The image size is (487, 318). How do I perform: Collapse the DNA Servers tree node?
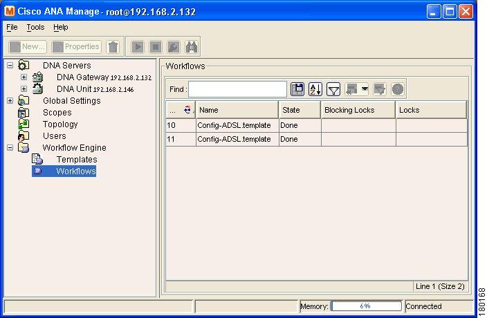click(x=10, y=65)
